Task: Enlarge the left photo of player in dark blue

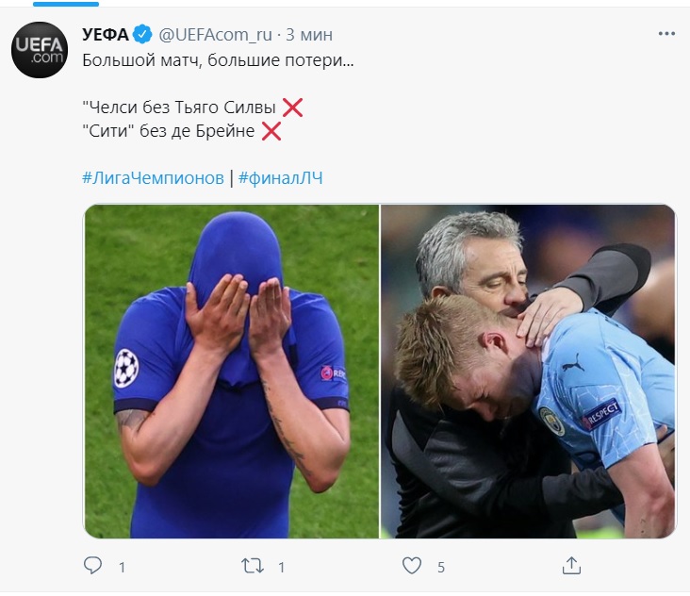Action: [231, 372]
